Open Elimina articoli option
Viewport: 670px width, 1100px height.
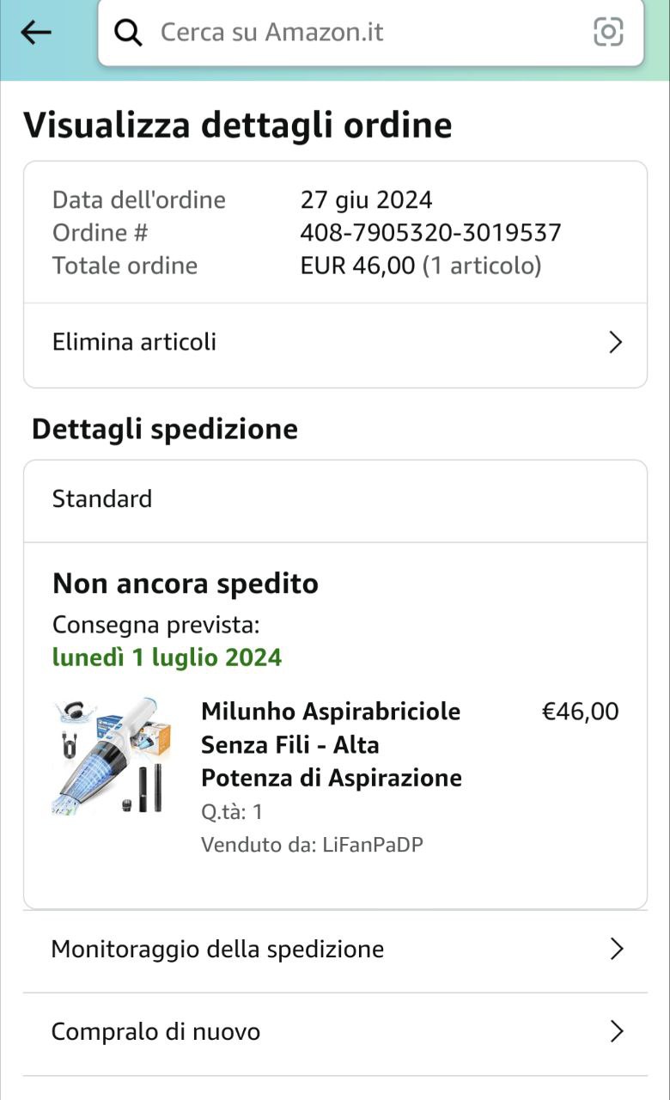(135, 342)
